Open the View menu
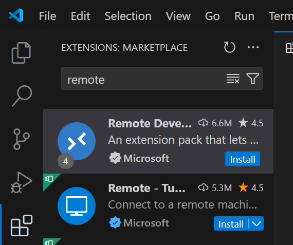This screenshot has width=293, height=245. pyautogui.click(x=178, y=16)
